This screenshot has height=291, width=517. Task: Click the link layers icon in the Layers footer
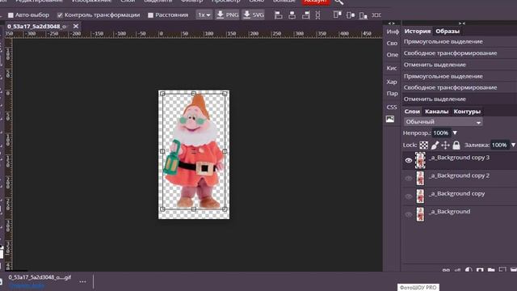coord(446,270)
